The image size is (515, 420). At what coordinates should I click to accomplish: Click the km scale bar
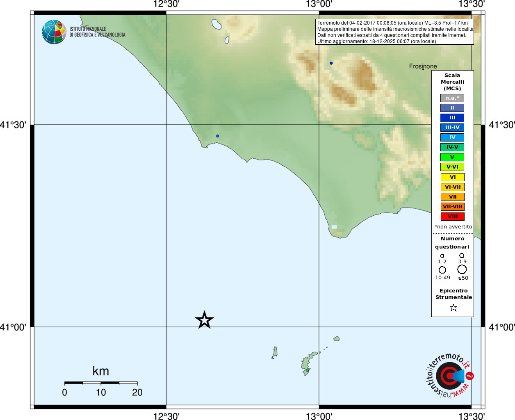101,383
